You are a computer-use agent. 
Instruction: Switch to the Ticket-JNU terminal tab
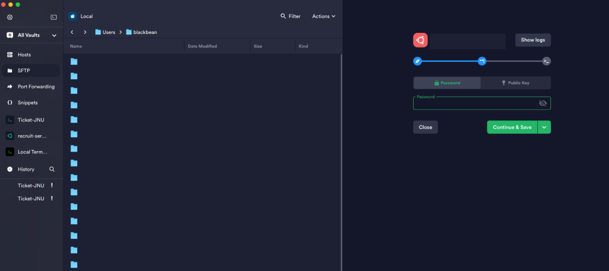click(x=31, y=120)
